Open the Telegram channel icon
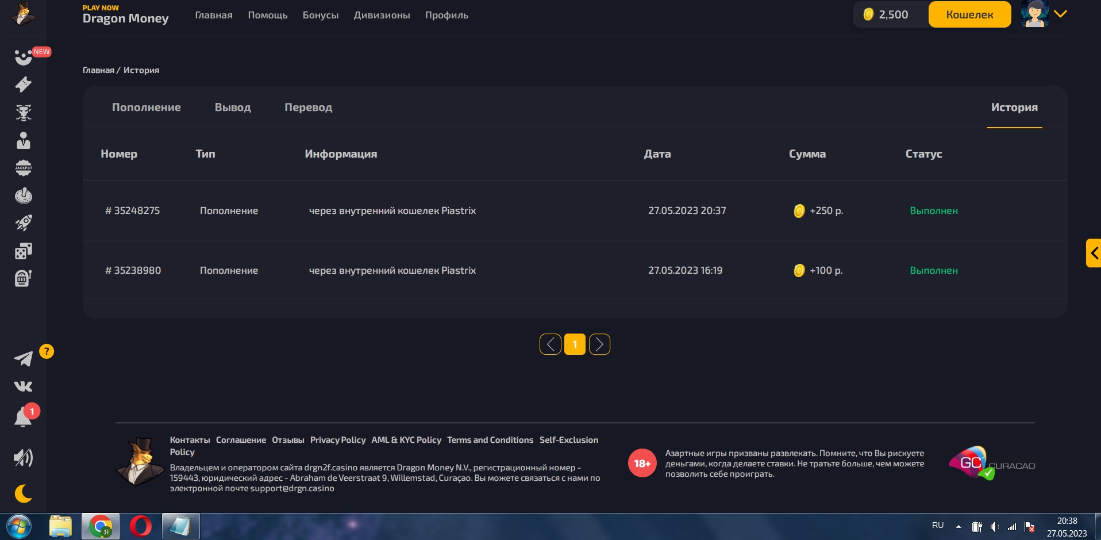The image size is (1101, 540). click(23, 359)
